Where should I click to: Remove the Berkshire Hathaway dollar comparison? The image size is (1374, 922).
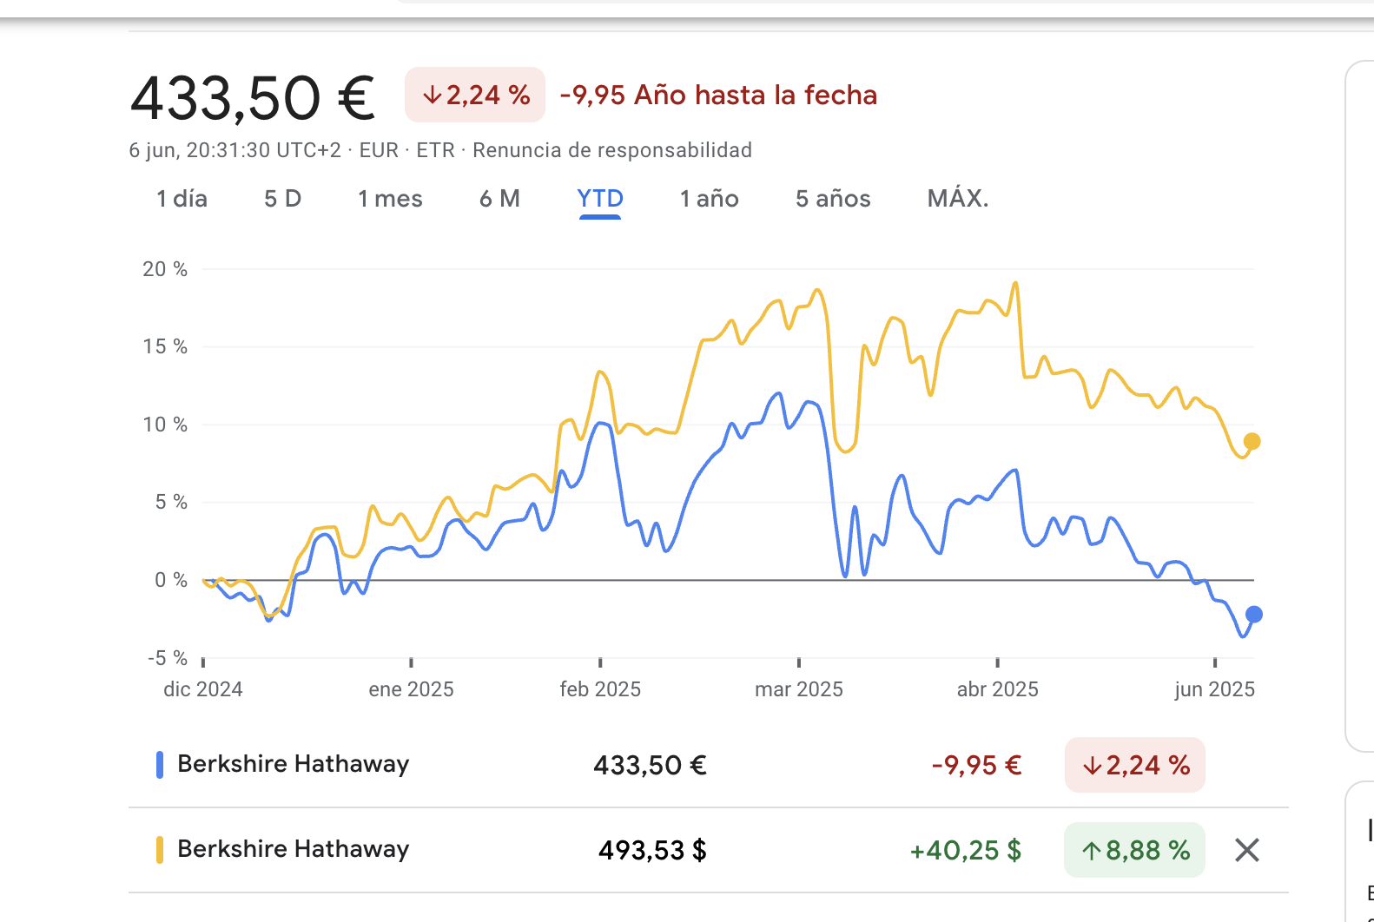pyautogui.click(x=1247, y=850)
